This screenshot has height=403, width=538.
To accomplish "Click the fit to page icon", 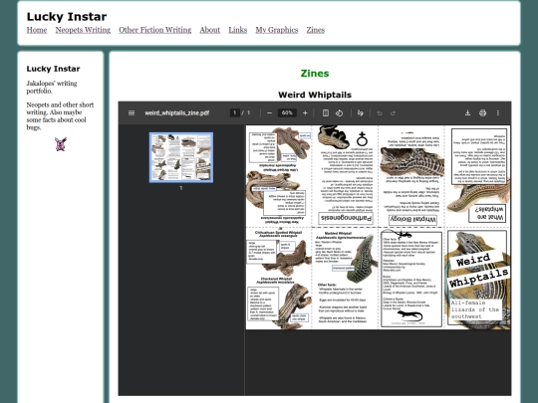I will [x=326, y=113].
